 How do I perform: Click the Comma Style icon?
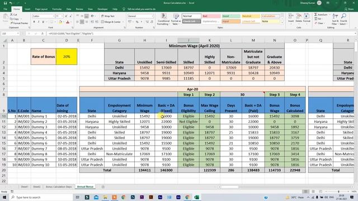click(x=142, y=22)
